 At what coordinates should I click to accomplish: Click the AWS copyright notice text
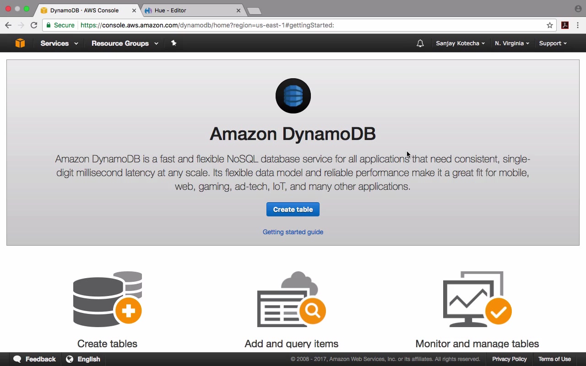point(385,359)
